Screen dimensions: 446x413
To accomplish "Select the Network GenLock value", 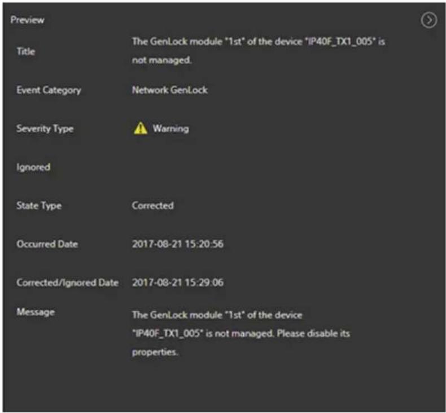I will tap(170, 90).
